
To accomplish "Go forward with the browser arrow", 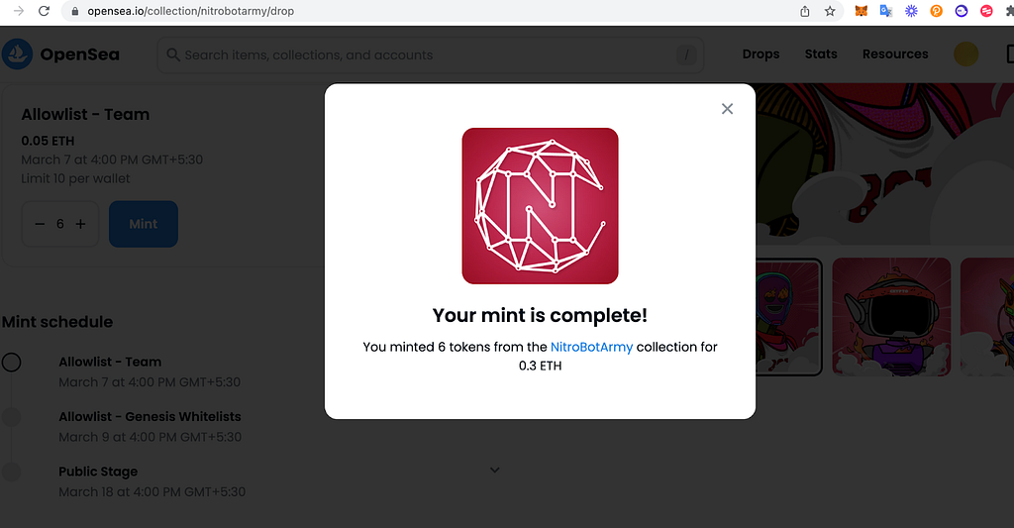I will 19,11.
